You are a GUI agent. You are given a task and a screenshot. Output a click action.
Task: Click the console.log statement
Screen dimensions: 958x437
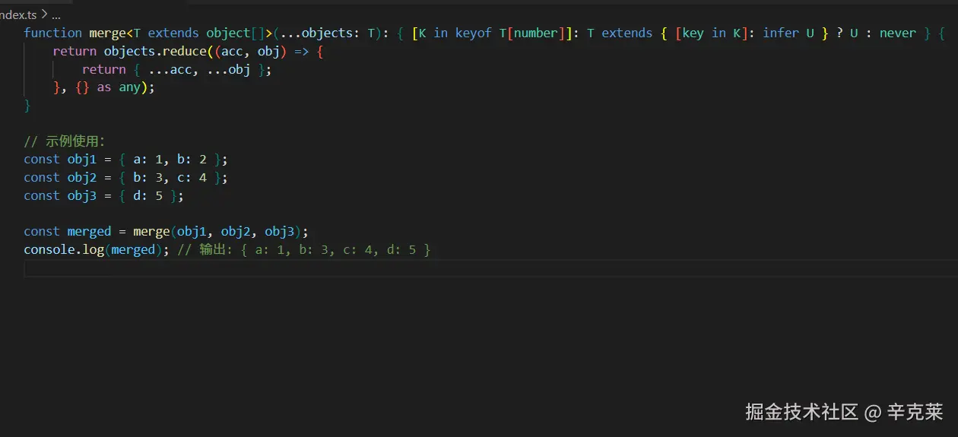coord(91,250)
